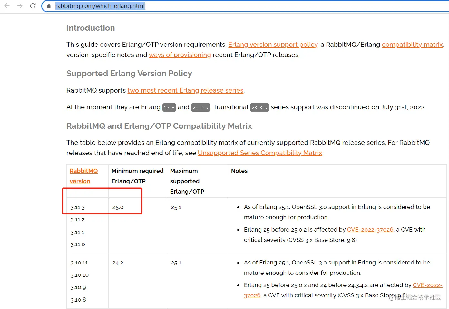Click the Introduction heading
The width and height of the screenshot is (449, 309).
point(91,28)
